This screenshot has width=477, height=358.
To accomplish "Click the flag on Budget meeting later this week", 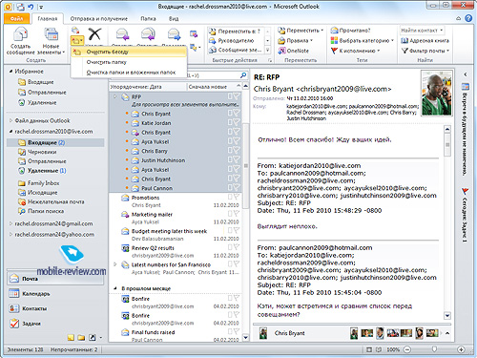I will pos(237,230).
